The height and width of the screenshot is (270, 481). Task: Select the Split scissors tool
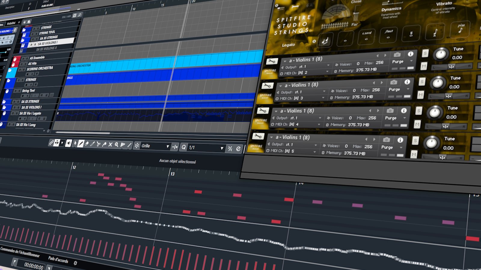click(98, 144)
